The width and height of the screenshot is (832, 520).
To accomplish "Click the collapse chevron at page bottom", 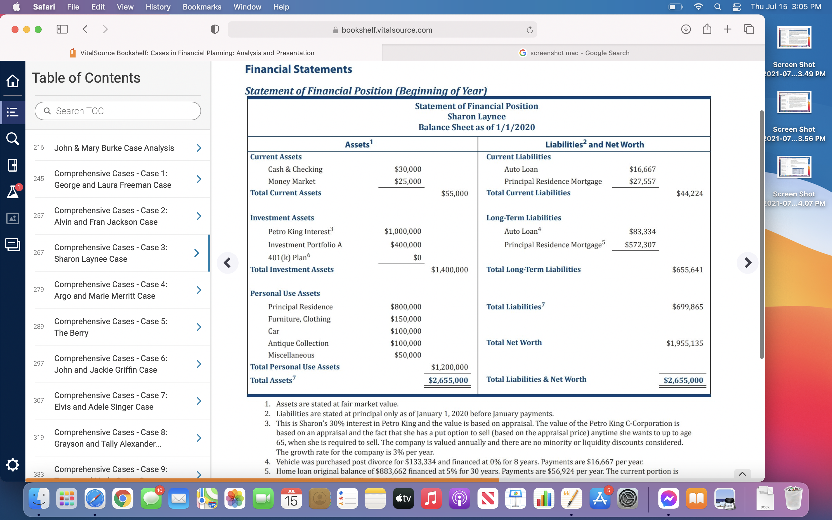I will coord(742,474).
